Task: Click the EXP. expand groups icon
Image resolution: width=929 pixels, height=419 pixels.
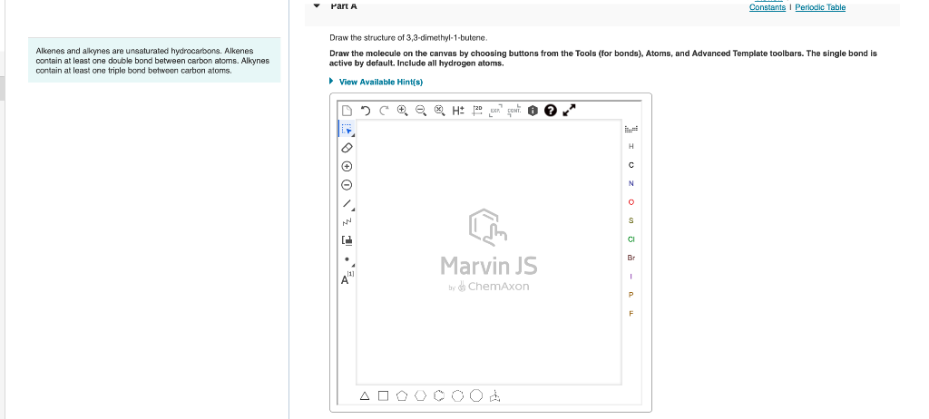Action: tap(495, 111)
